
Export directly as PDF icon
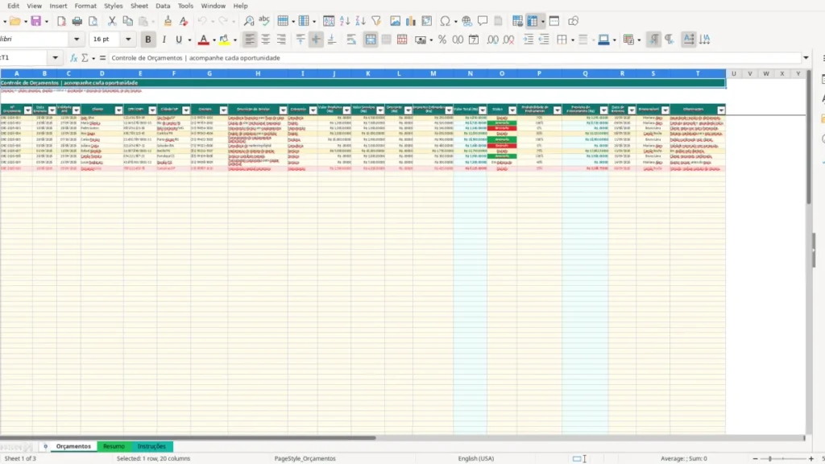pos(61,21)
